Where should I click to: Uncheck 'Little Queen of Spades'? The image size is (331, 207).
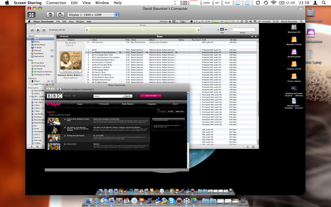point(93,62)
